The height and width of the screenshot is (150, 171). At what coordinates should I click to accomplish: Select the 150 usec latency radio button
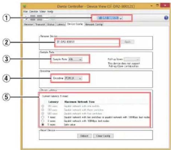[x=43, y=106]
